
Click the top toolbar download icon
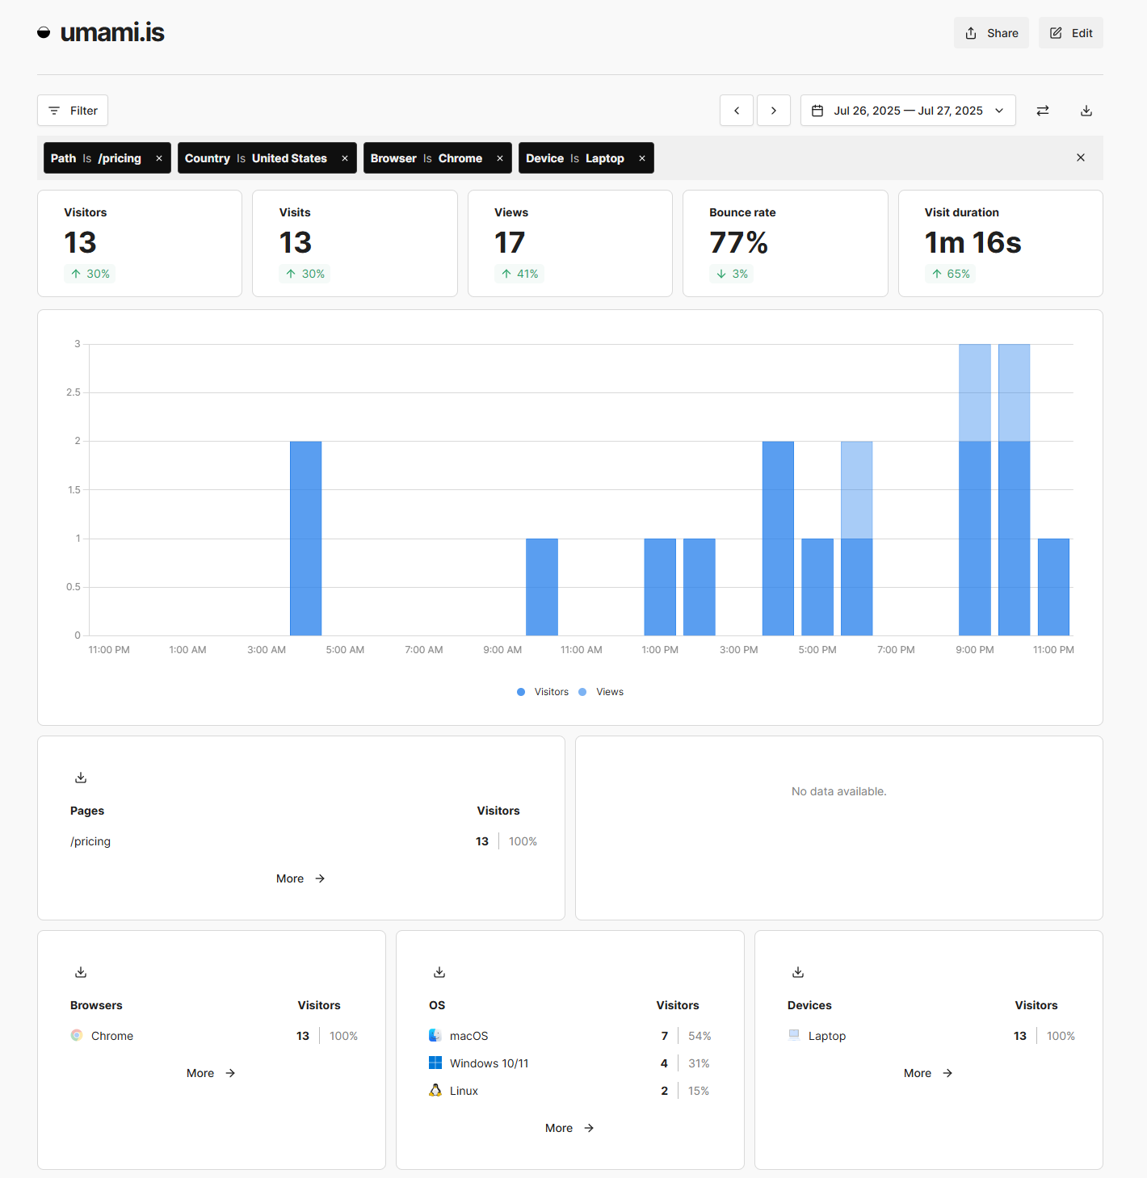1086,111
